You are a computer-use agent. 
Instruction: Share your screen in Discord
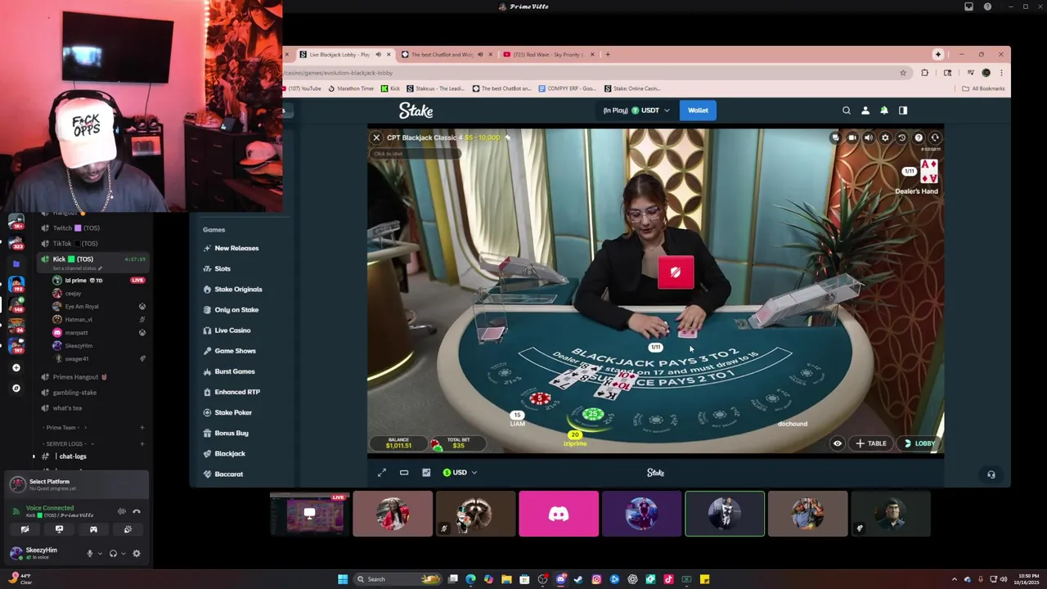point(59,530)
